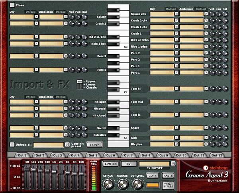This screenshot has width=239, height=193.
Task: Unload Hh pedal ambience sample X
Action: click(x=66, y=108)
